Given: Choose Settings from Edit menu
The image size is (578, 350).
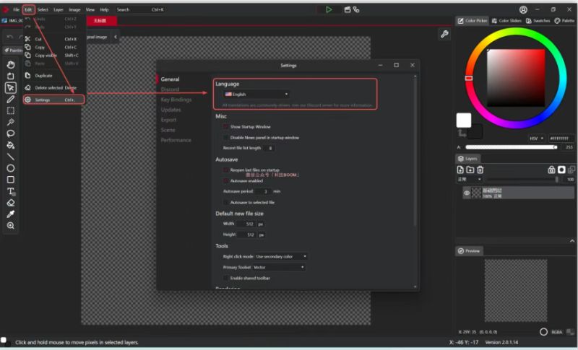Looking at the screenshot, I should pos(54,100).
